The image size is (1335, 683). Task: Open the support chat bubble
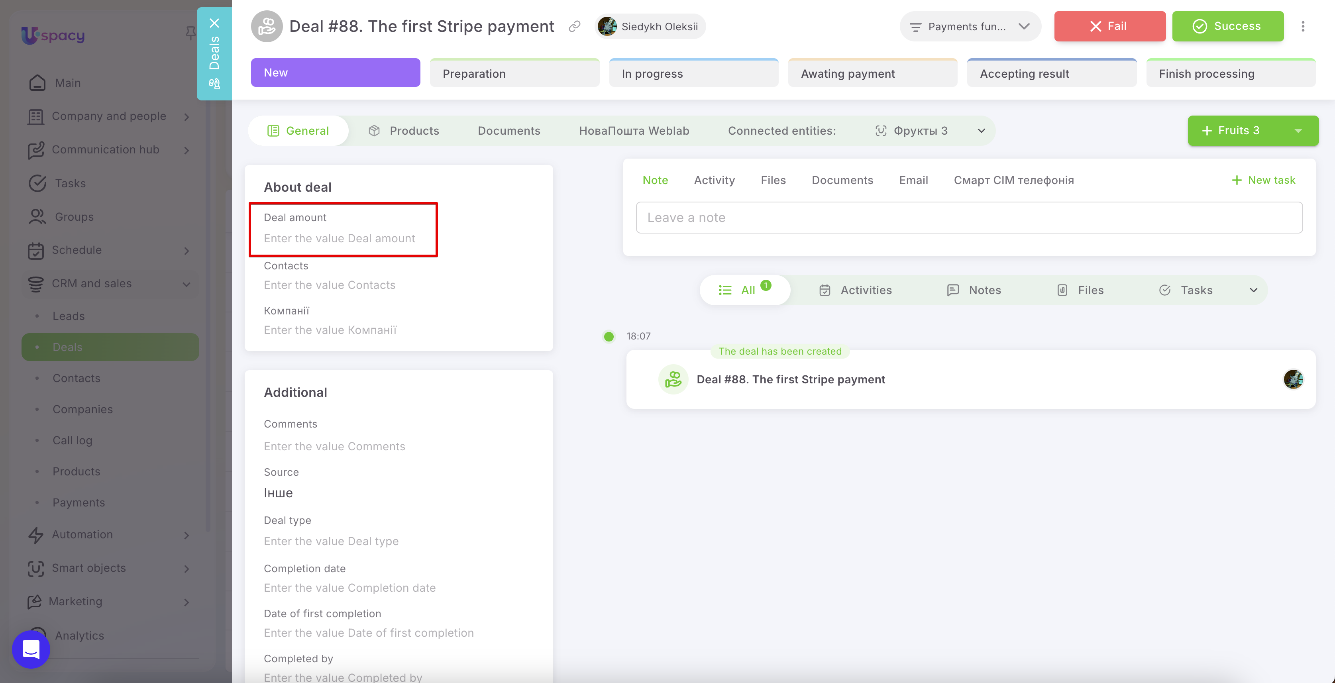31,649
